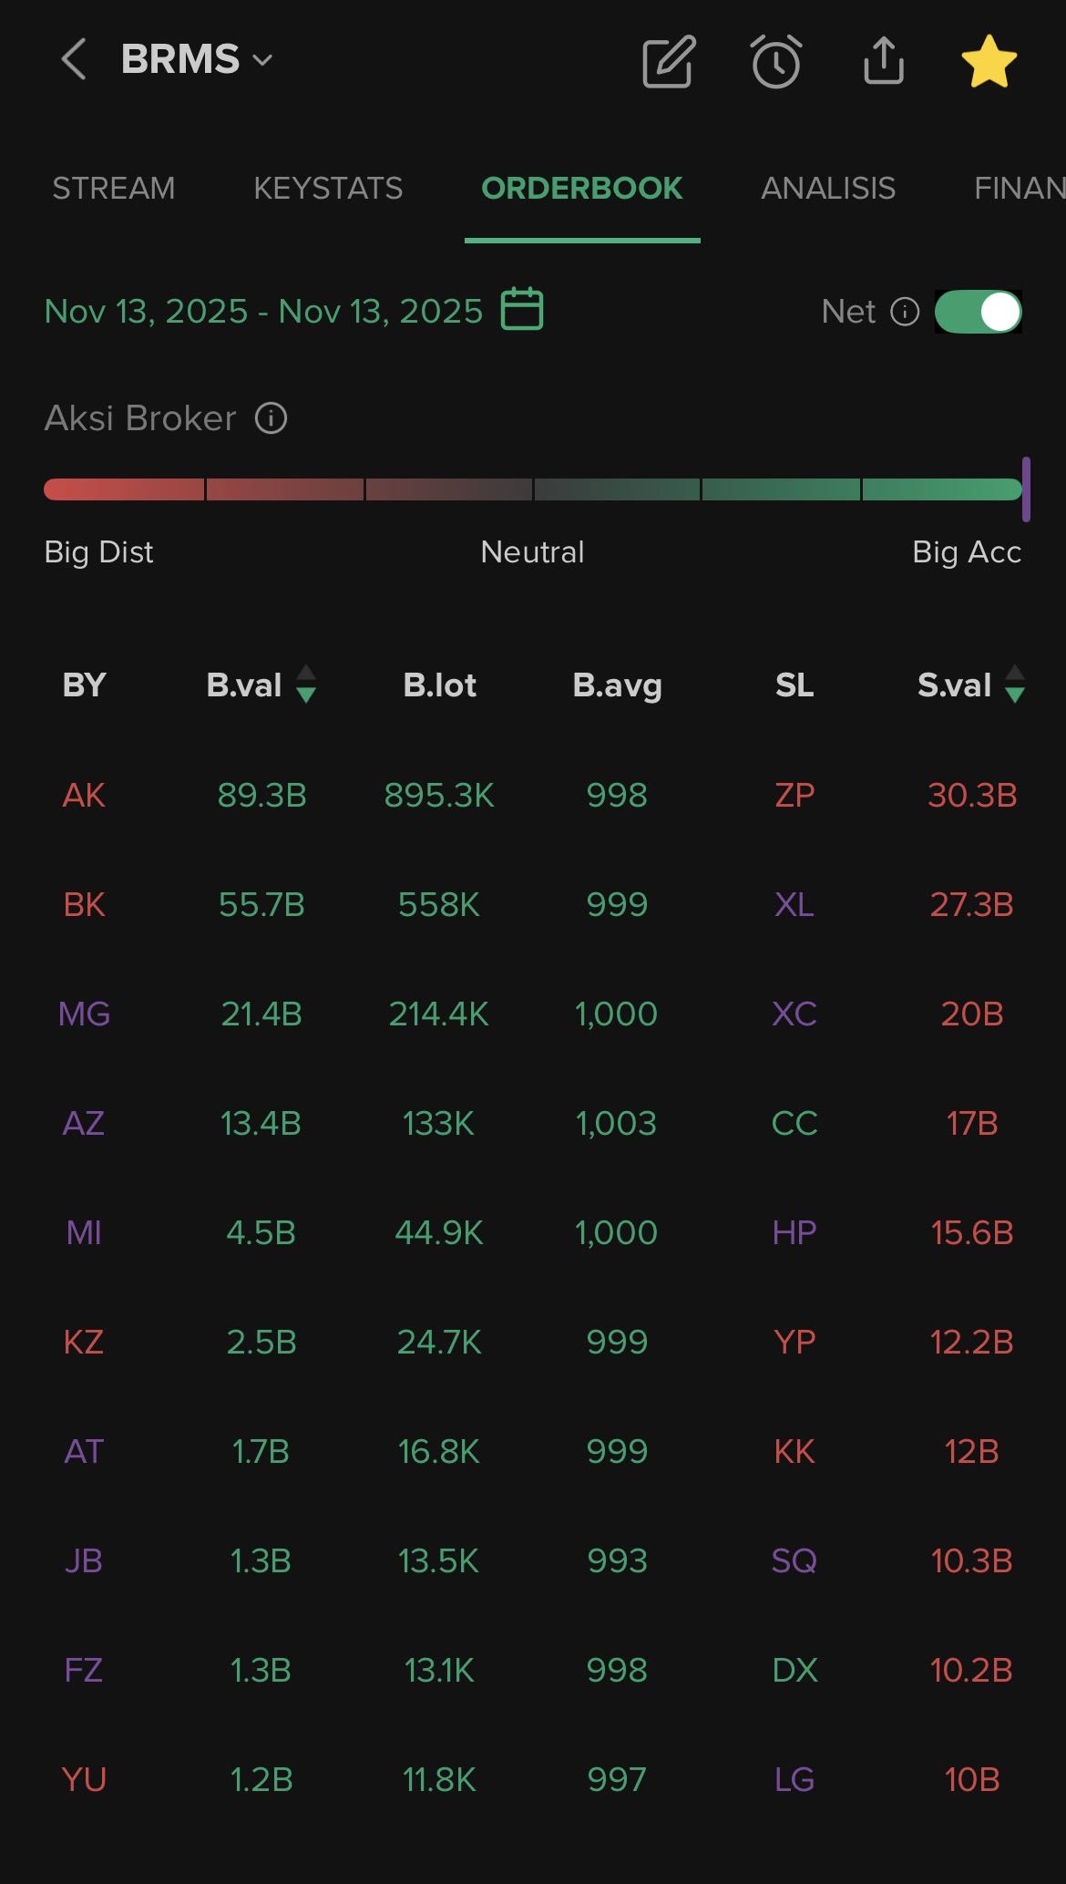Select the Nov 13, 2025 date range
This screenshot has width=1066, height=1884.
click(263, 312)
